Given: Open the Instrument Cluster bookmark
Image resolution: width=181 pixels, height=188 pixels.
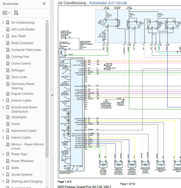Looking at the screenshot, I should tap(24, 131).
